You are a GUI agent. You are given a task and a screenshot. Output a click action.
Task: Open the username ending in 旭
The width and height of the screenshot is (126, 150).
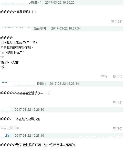(6, 136)
